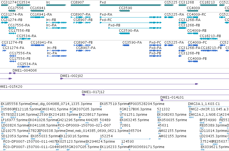This screenshot has width=229, height=151.
Task: Select transcript CG8907-RA
Action: (81, 17)
